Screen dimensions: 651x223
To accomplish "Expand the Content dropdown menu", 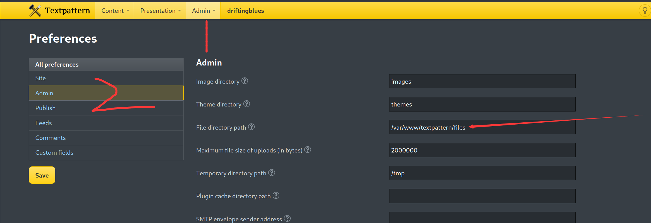I will pos(115,11).
